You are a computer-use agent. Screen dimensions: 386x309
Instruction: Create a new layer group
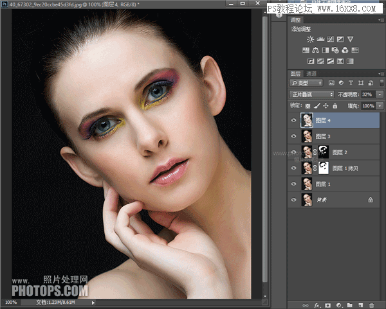349,305
